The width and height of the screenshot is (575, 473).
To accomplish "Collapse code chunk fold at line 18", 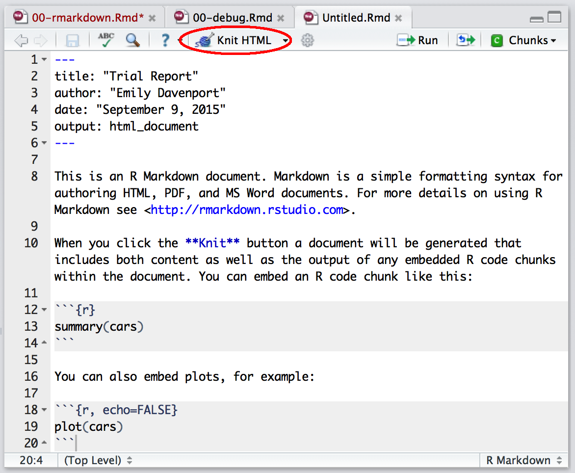I will tap(44, 410).
